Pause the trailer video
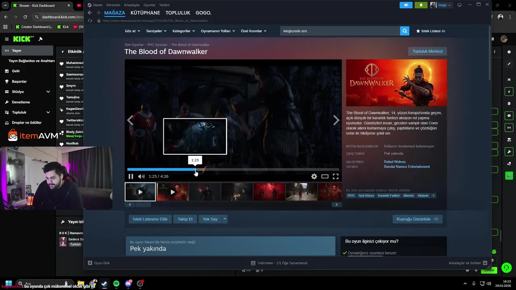This screenshot has height=290, width=516. click(x=131, y=176)
